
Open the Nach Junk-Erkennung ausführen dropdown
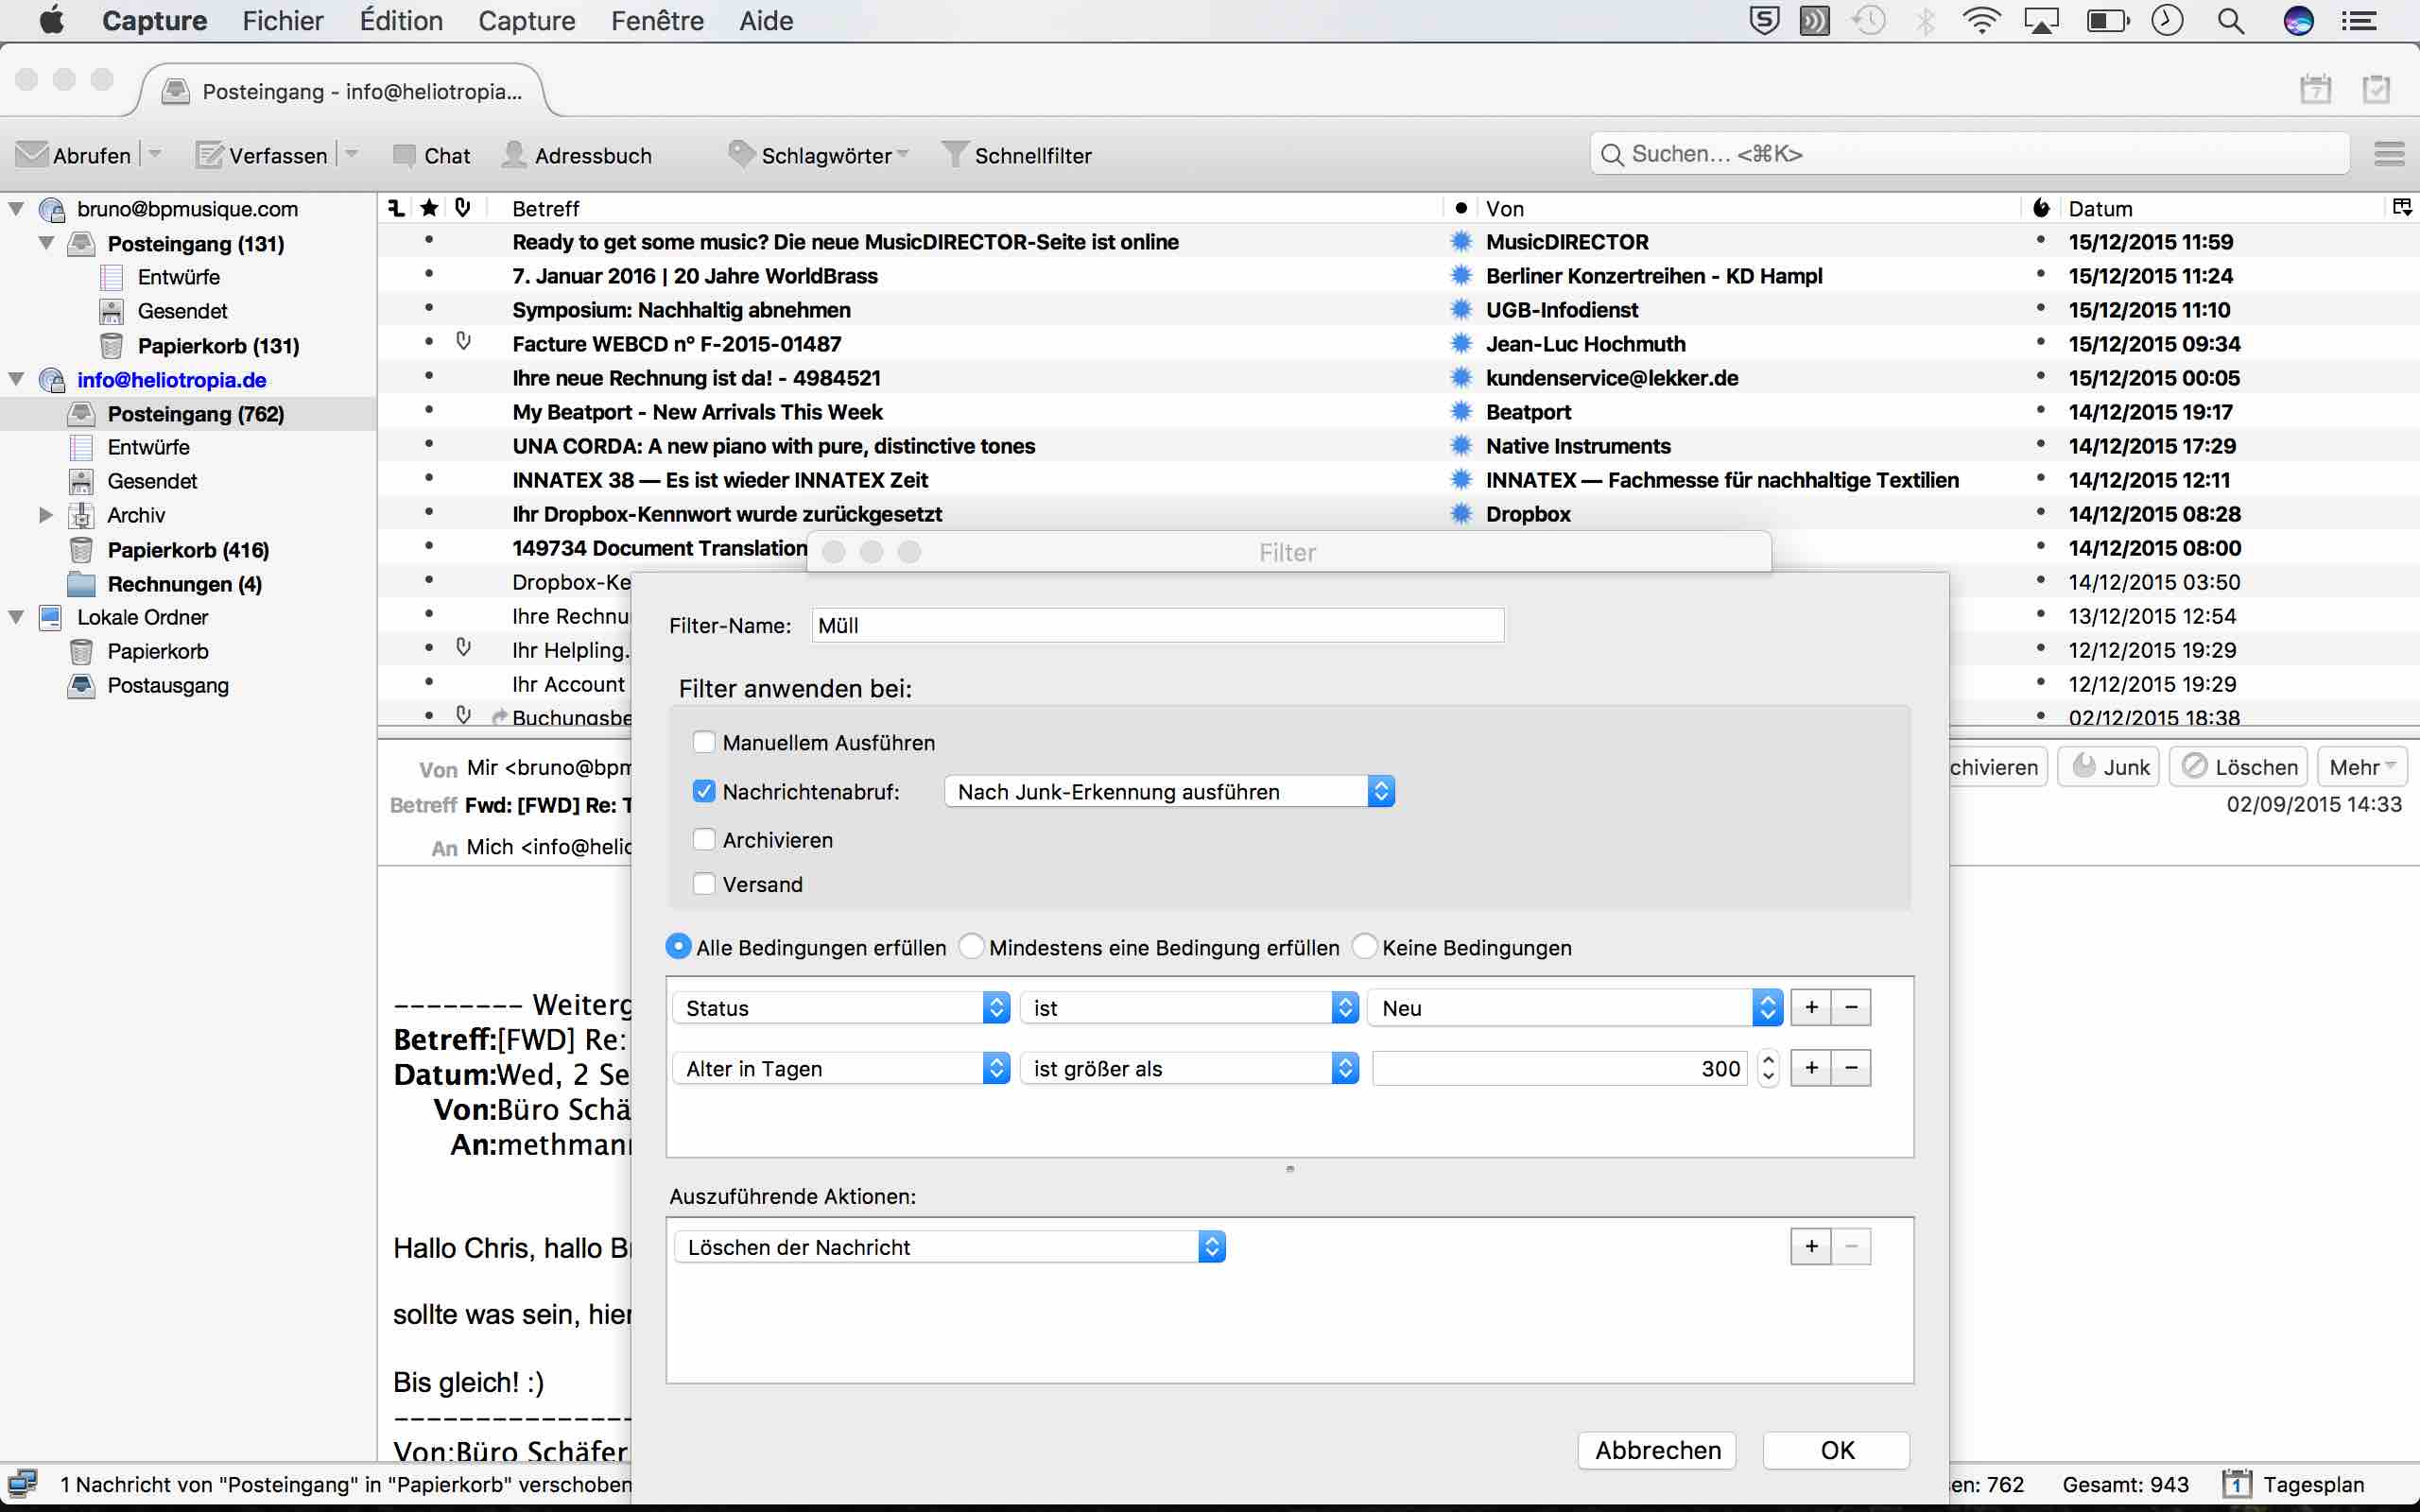tap(1168, 791)
